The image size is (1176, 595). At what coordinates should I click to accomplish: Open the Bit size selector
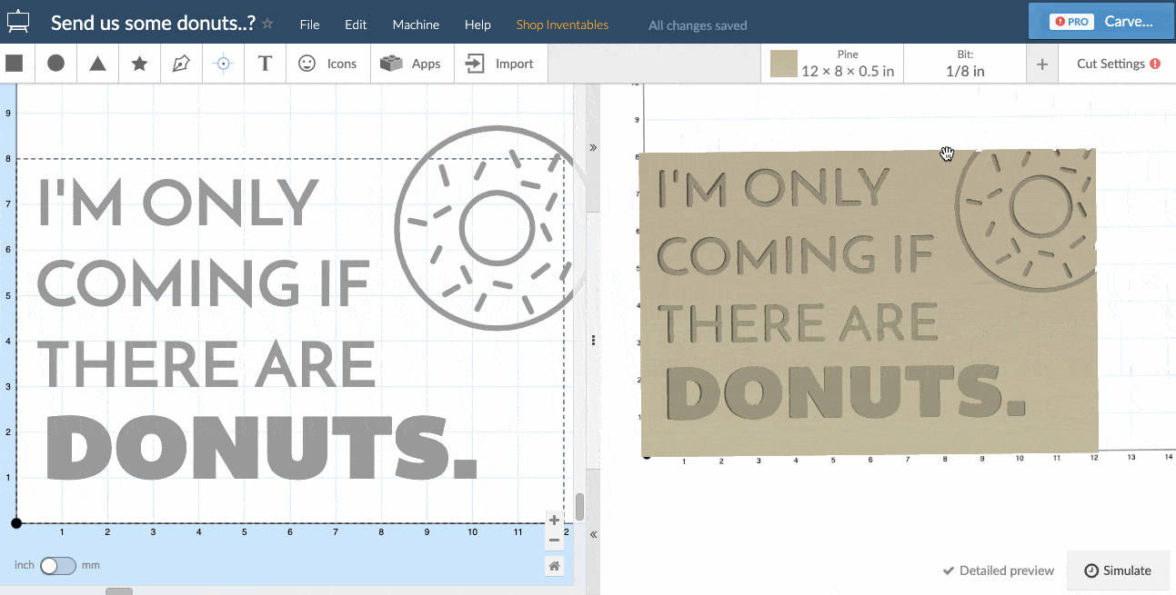click(x=965, y=64)
